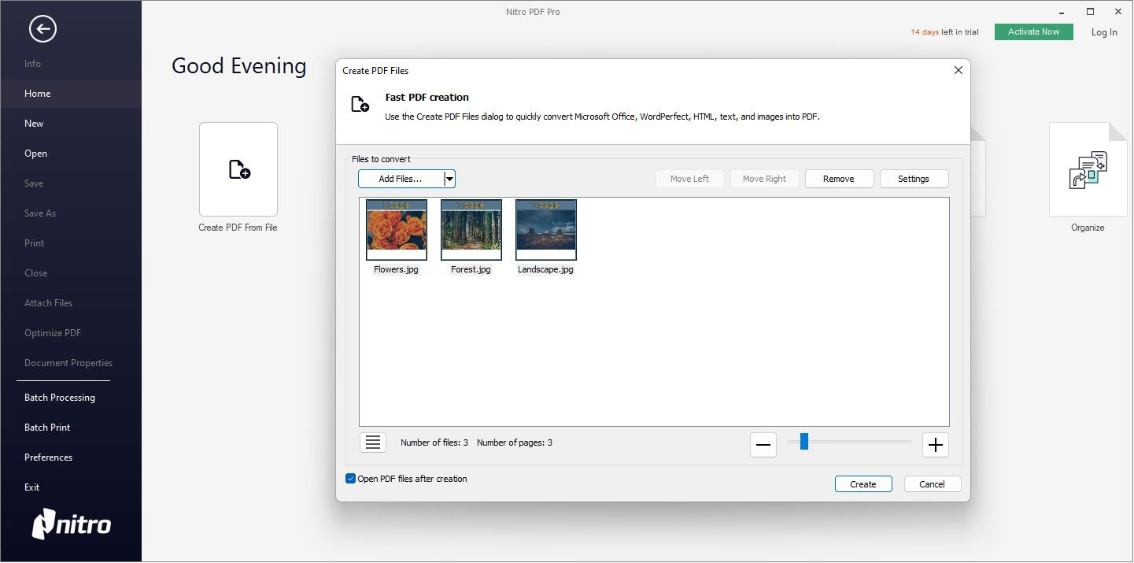Open the Batch Processing menu item
1134x563 pixels.
click(x=60, y=398)
